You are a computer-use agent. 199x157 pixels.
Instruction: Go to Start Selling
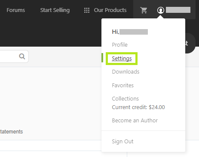tap(55, 10)
